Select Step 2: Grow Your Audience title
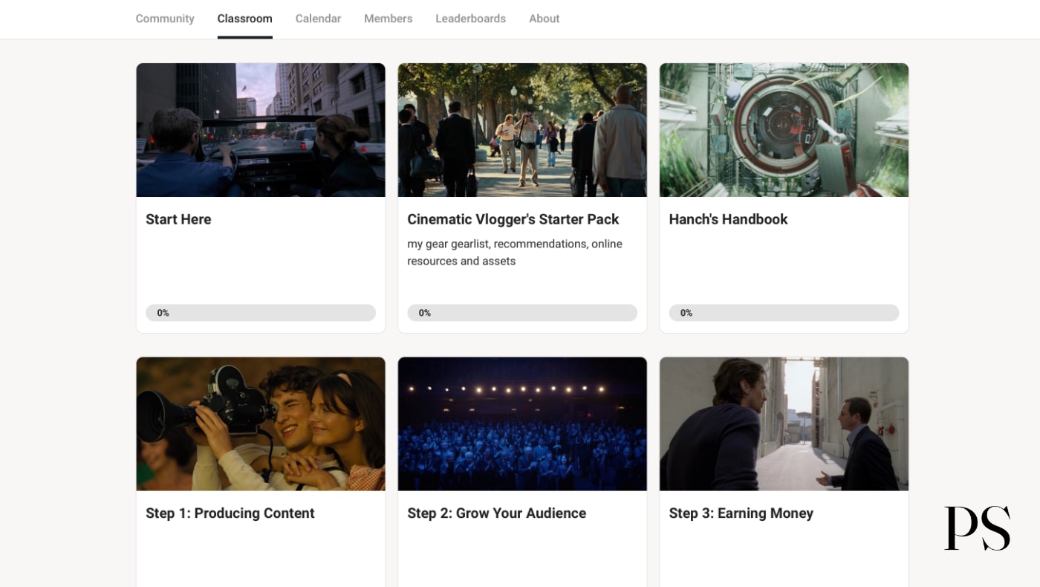Viewport: 1040px width, 587px height. click(x=496, y=513)
